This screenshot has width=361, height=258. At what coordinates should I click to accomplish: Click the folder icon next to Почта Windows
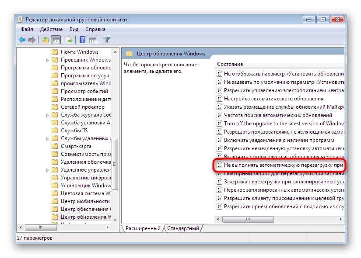[55, 52]
